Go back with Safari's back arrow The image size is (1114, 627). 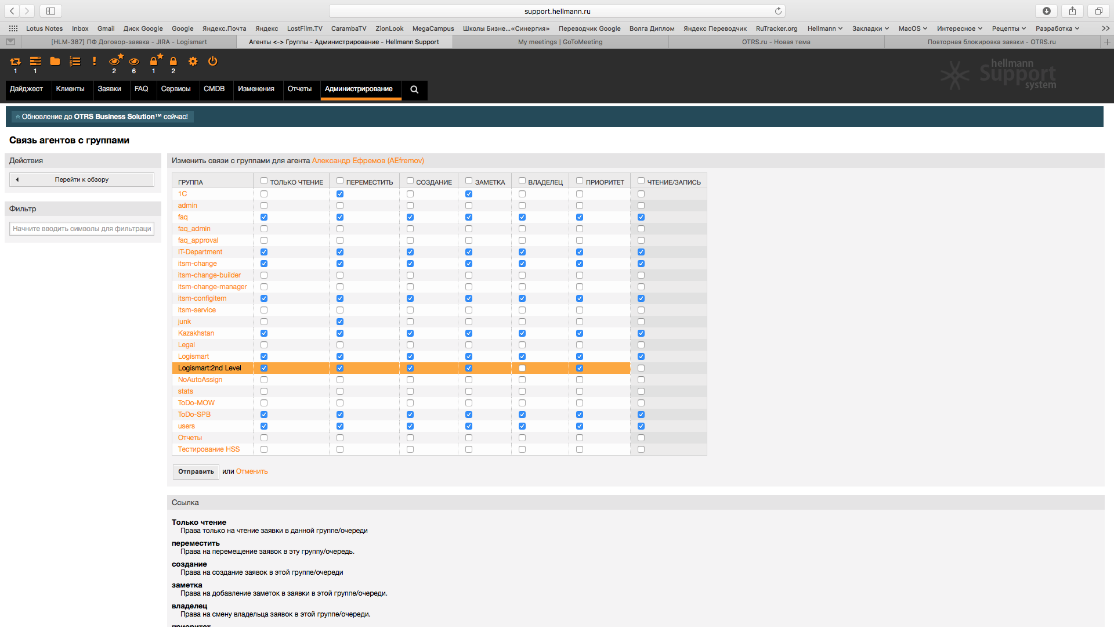[x=12, y=11]
